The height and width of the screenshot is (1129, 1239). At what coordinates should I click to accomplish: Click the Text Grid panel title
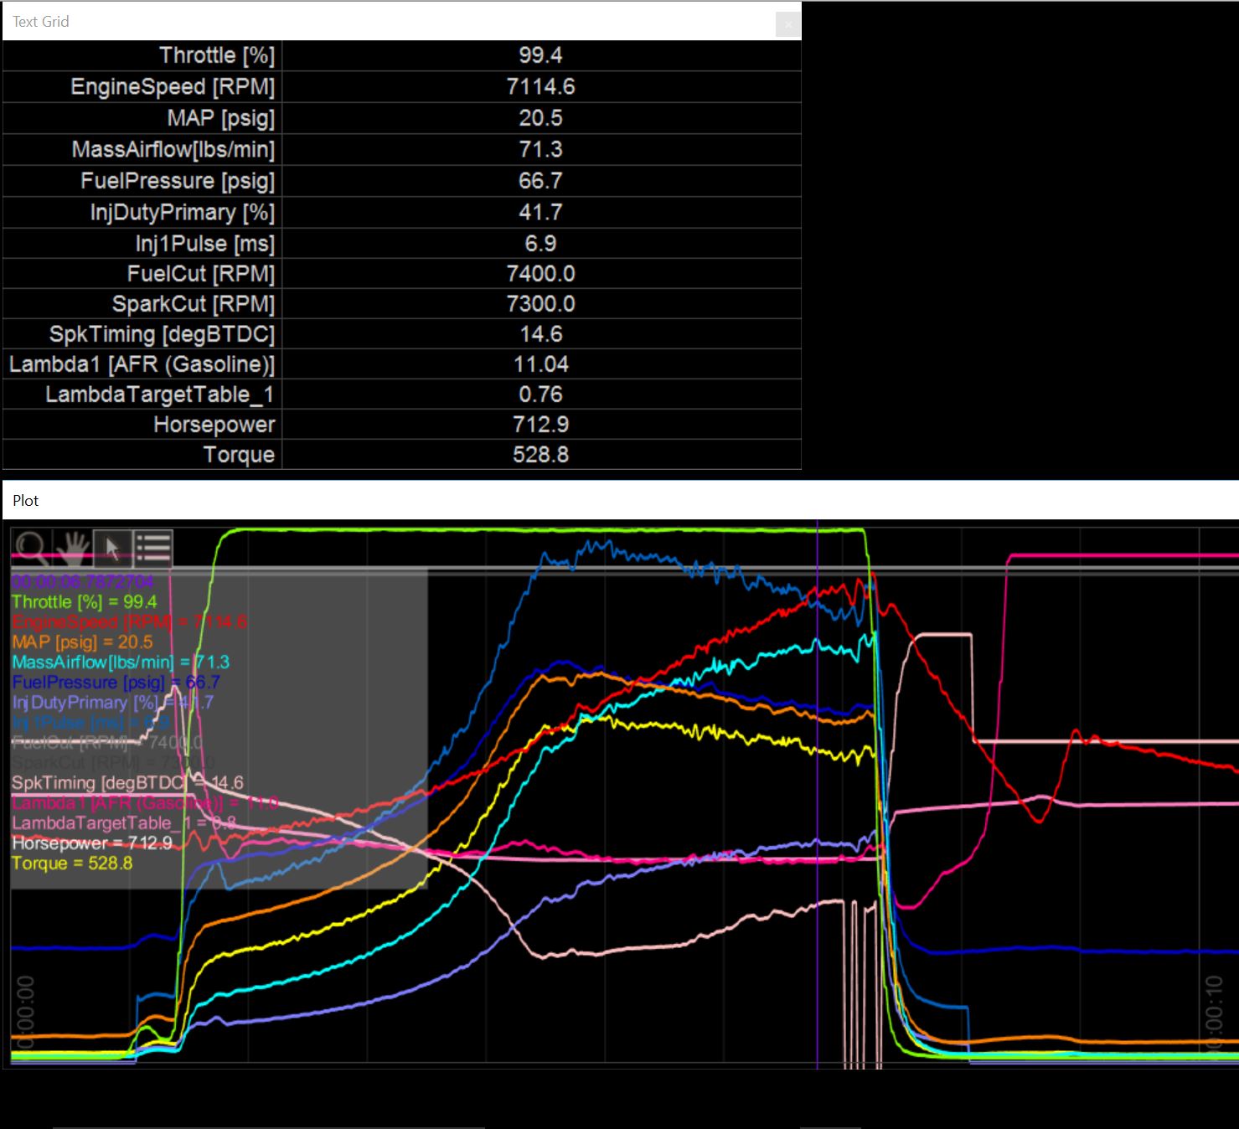click(41, 22)
